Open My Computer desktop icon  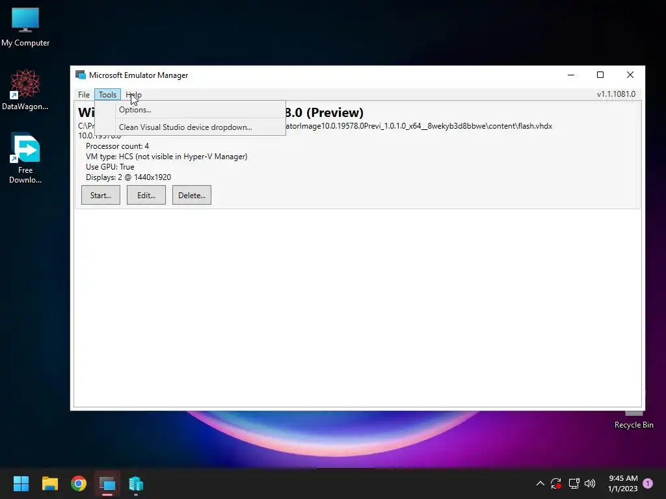(25, 27)
